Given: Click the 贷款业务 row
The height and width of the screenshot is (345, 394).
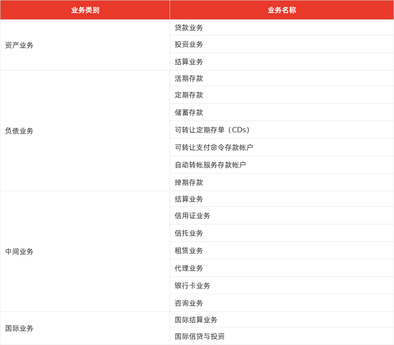Looking at the screenshot, I should coord(282,27).
